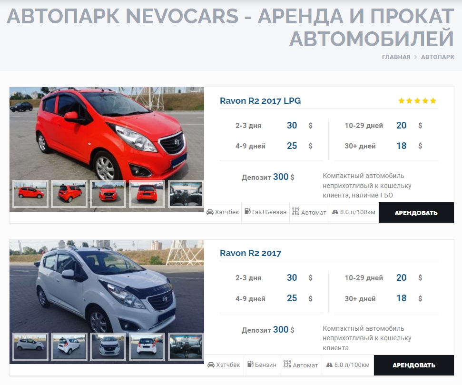Image resolution: width=462 pixels, height=385 pixels.
Task: Click the hatchback car icon on the red Ravon listing
Action: point(210,212)
